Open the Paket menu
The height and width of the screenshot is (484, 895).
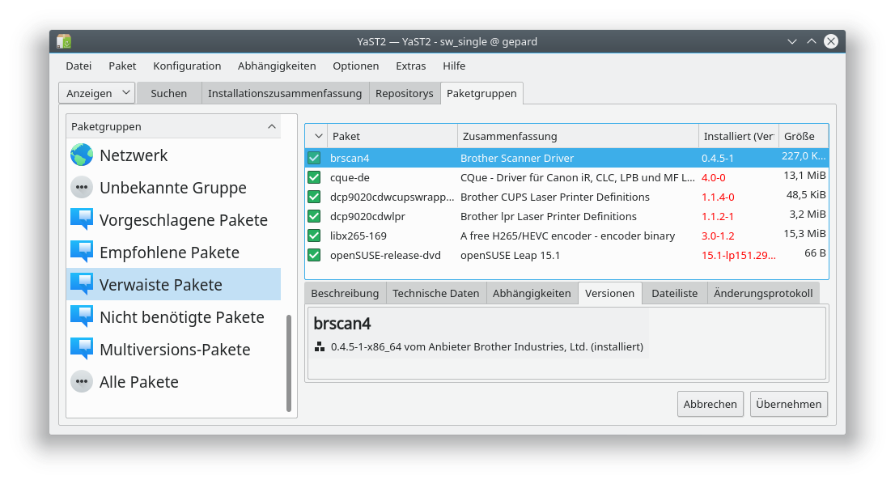(x=122, y=66)
